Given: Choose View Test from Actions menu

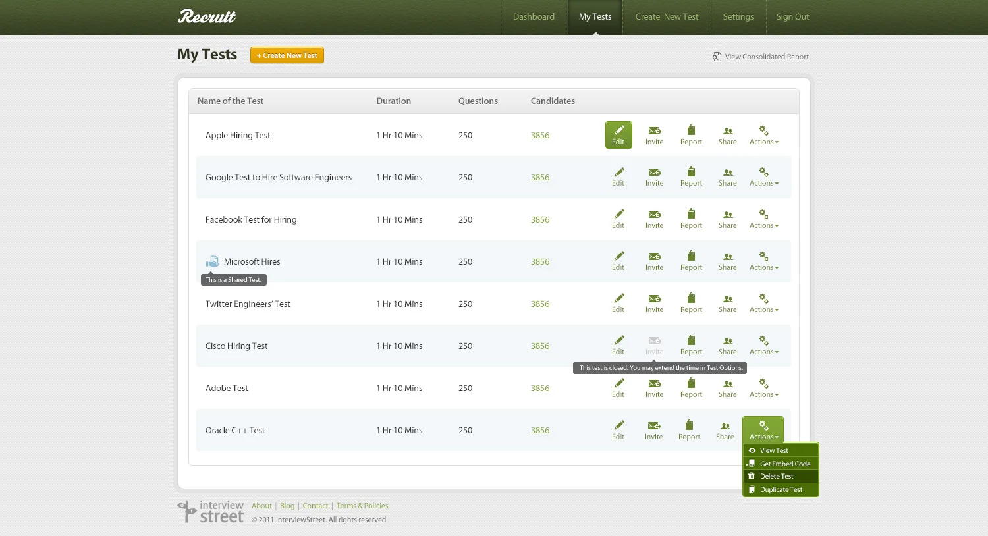Looking at the screenshot, I should coord(781,450).
